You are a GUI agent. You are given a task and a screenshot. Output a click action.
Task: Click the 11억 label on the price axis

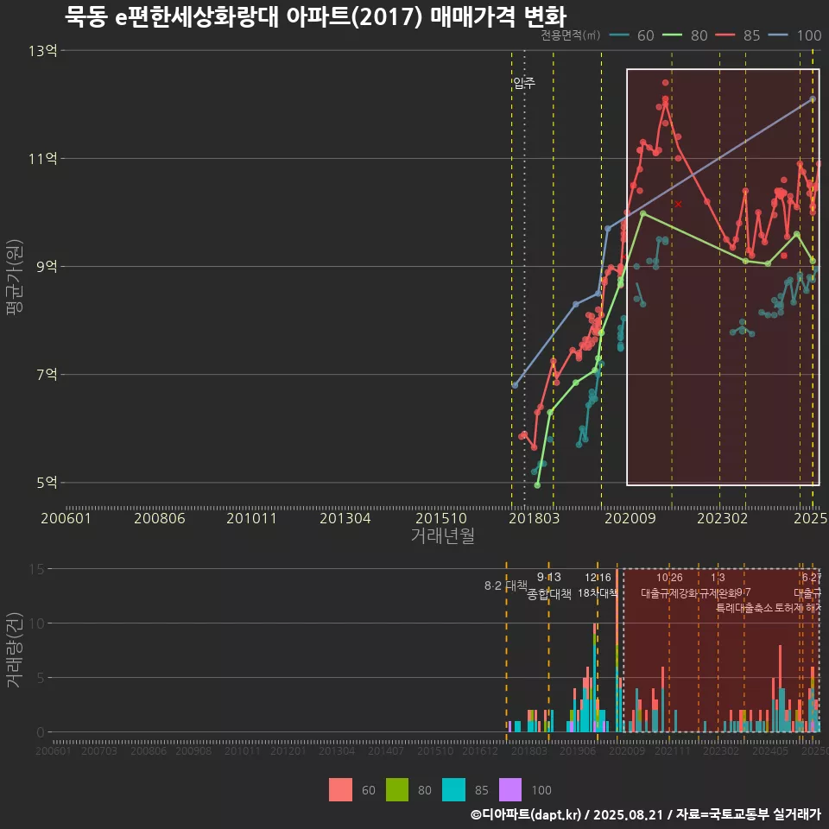pyautogui.click(x=43, y=159)
